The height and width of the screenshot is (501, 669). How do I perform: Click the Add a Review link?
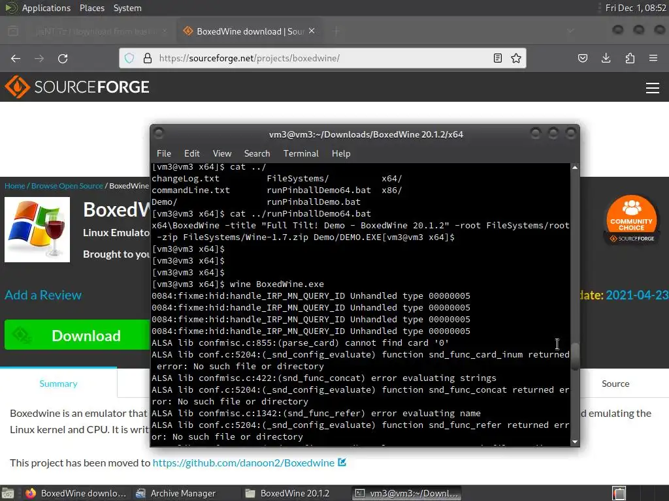[x=43, y=295]
